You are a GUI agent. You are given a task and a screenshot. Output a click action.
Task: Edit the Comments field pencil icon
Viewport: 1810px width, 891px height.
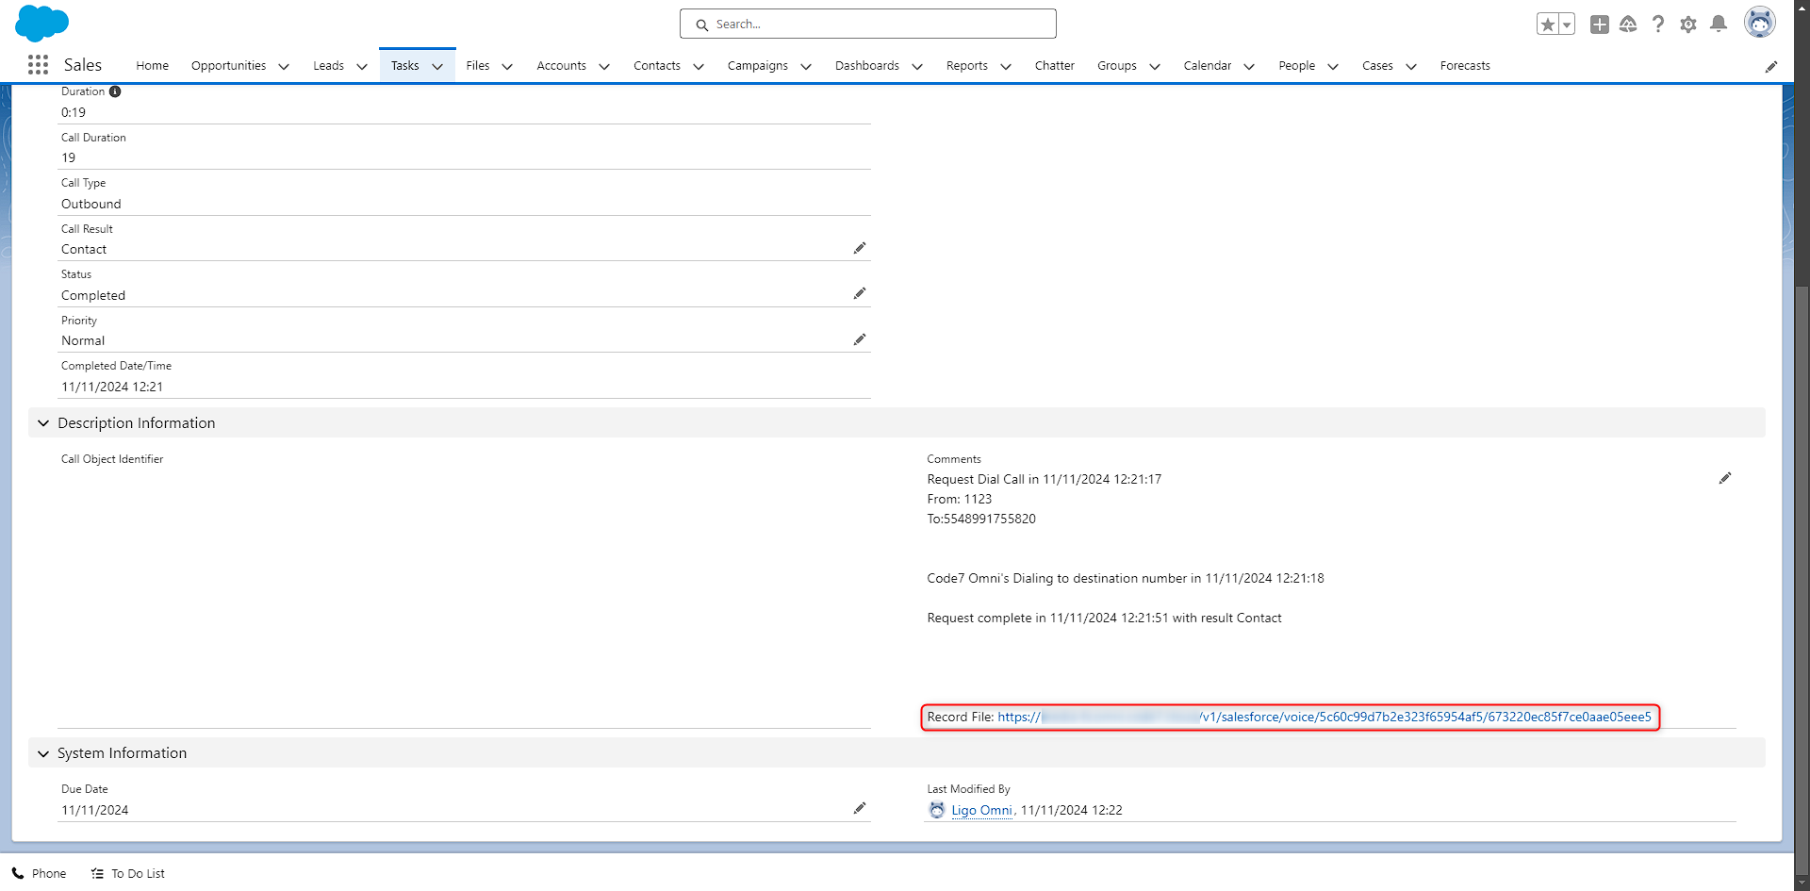(x=1725, y=478)
